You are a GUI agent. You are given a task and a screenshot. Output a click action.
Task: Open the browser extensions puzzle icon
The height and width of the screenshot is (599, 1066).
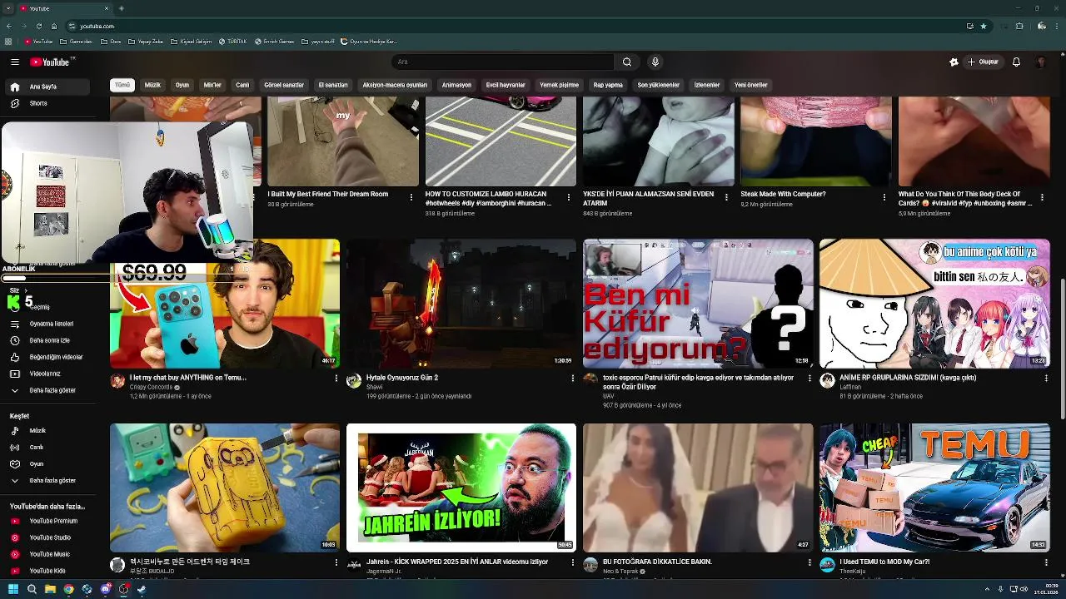pos(1019,26)
